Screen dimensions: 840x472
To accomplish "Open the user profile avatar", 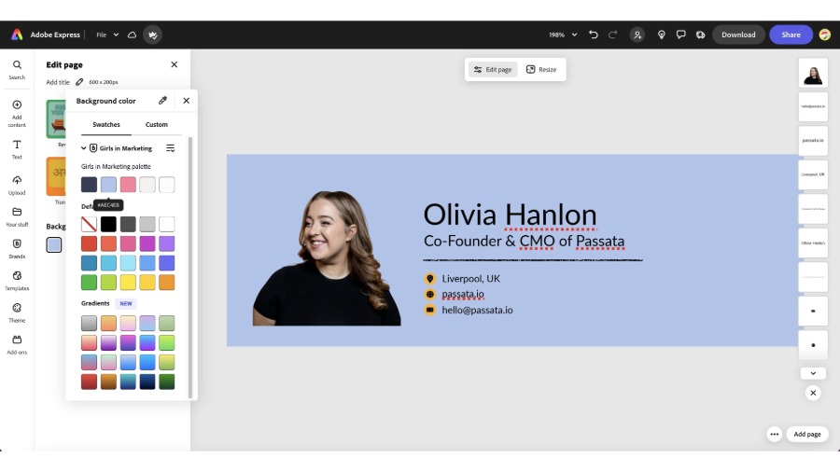I will 825,35.
